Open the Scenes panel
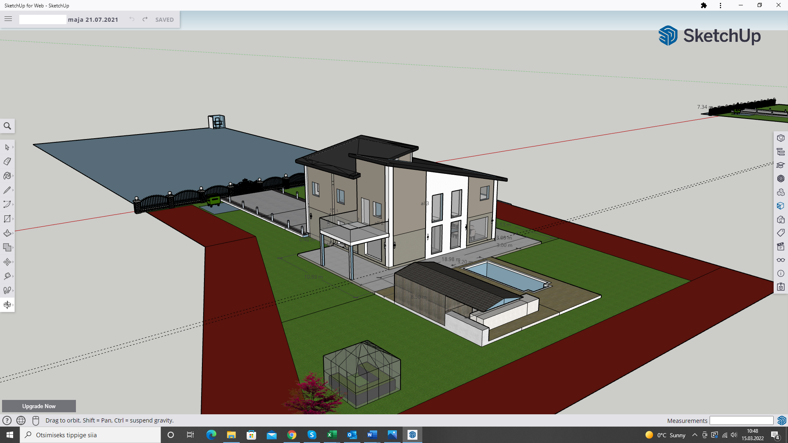 pyautogui.click(x=781, y=247)
